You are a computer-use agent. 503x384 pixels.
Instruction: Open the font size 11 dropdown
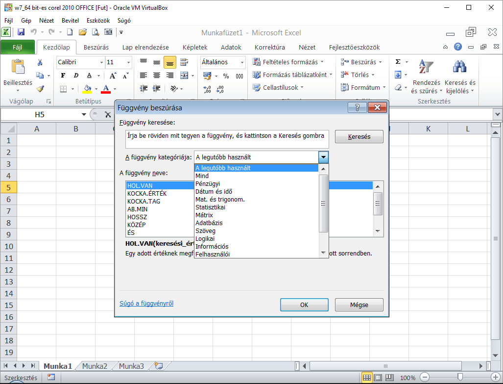(x=128, y=62)
